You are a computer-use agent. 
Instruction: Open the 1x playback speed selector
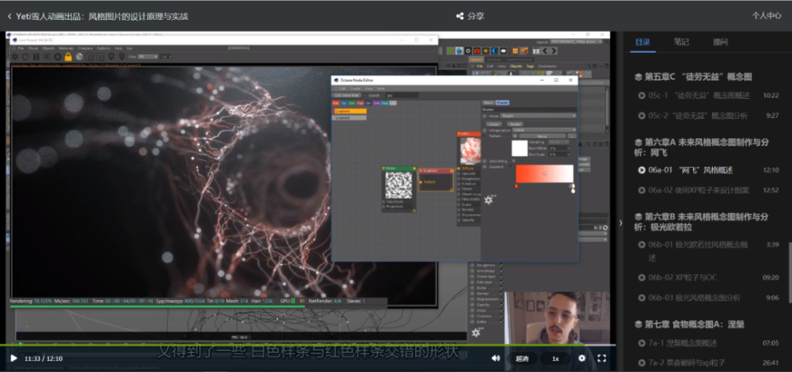[556, 359]
